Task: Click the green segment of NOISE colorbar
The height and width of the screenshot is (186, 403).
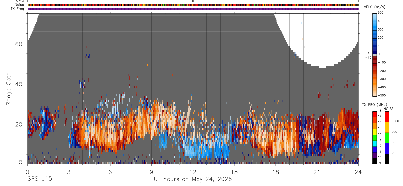Action: click(x=387, y=138)
